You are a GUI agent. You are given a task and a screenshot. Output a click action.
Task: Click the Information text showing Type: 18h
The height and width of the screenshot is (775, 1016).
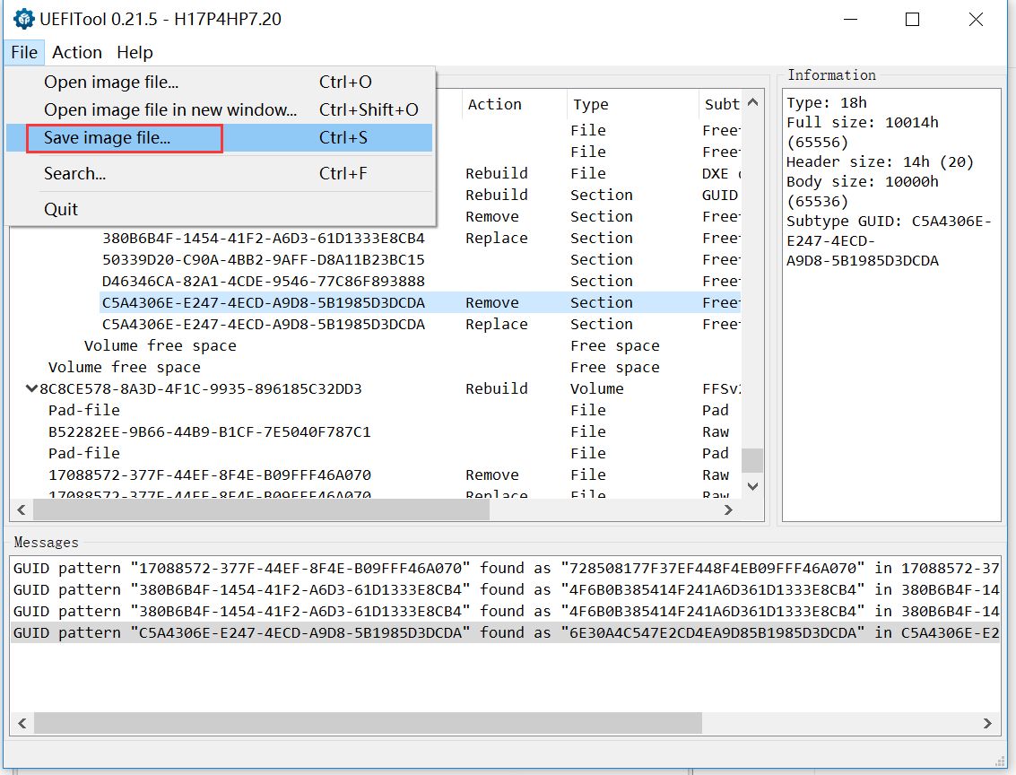827,103
